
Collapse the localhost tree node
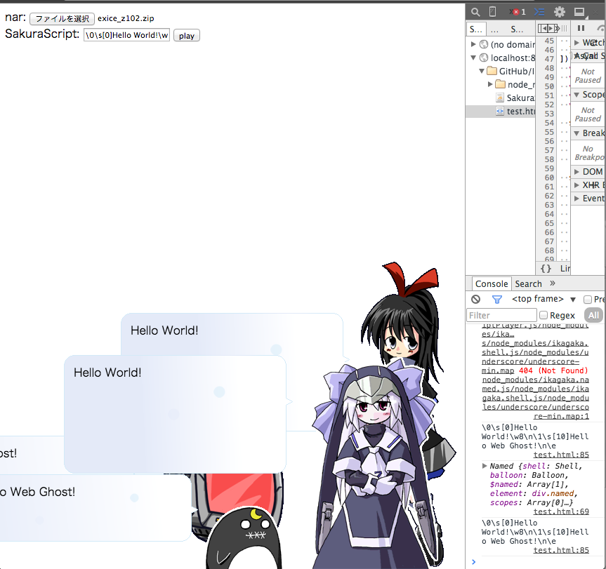(x=473, y=58)
